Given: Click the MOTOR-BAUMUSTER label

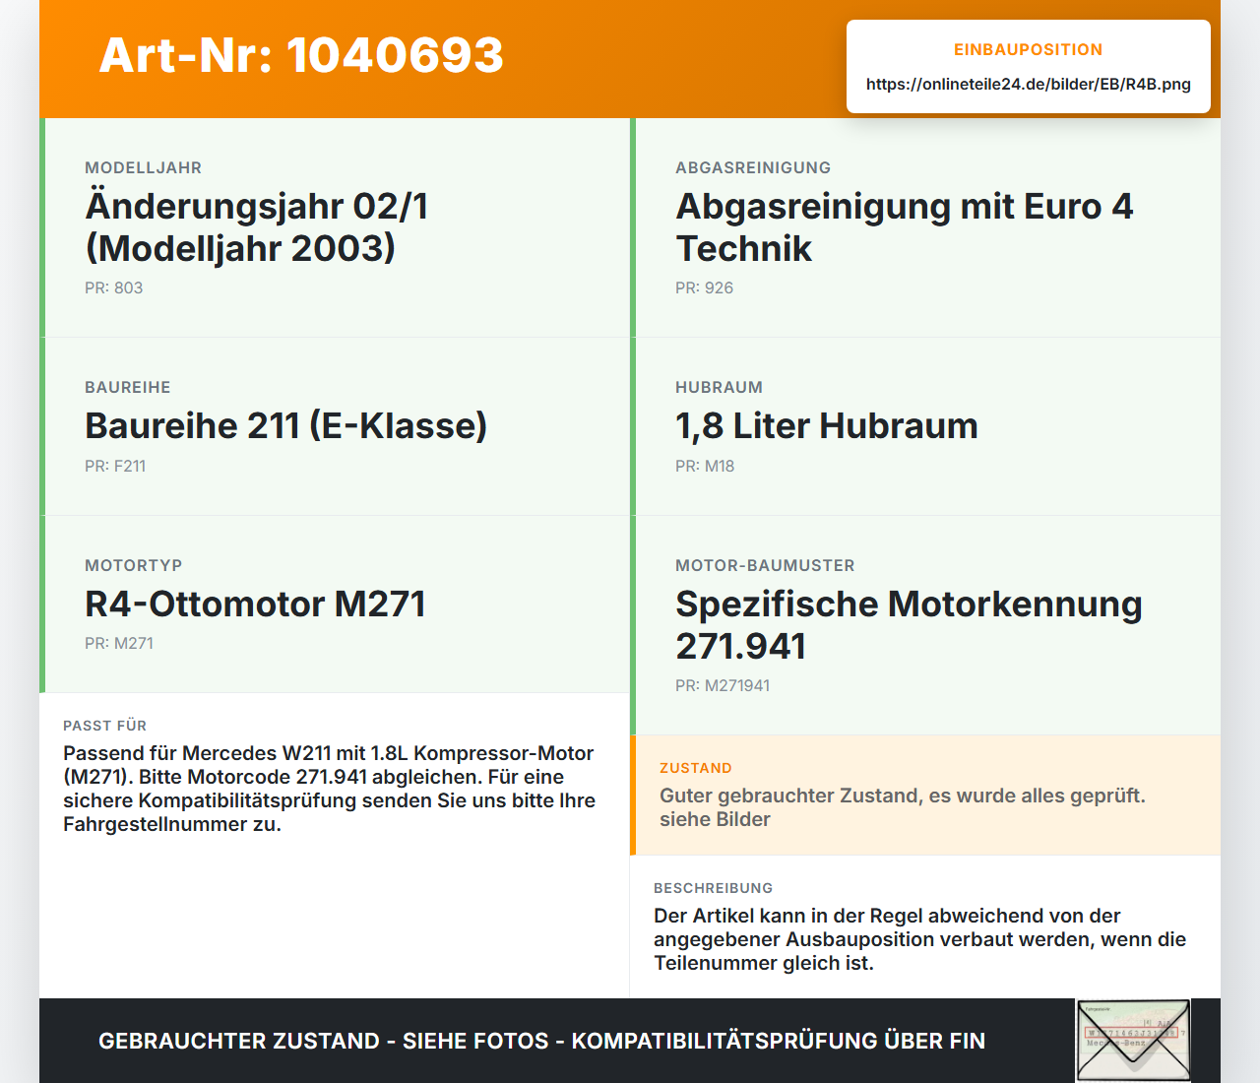Looking at the screenshot, I should 765,565.
